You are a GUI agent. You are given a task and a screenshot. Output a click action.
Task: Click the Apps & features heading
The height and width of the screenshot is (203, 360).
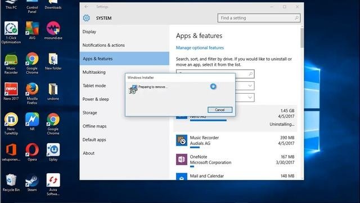tap(199, 36)
